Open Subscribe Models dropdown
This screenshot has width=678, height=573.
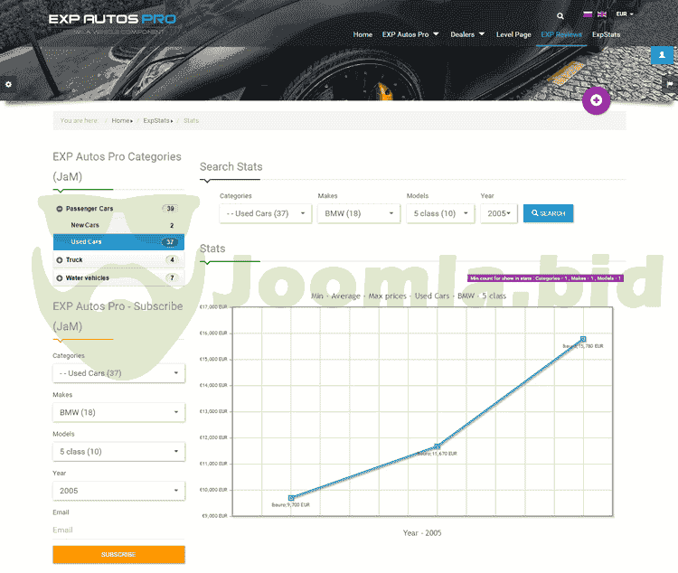119,452
